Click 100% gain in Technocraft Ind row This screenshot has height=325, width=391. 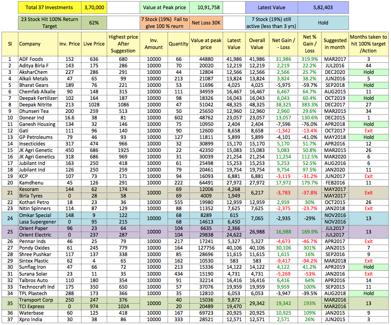(x=310, y=287)
